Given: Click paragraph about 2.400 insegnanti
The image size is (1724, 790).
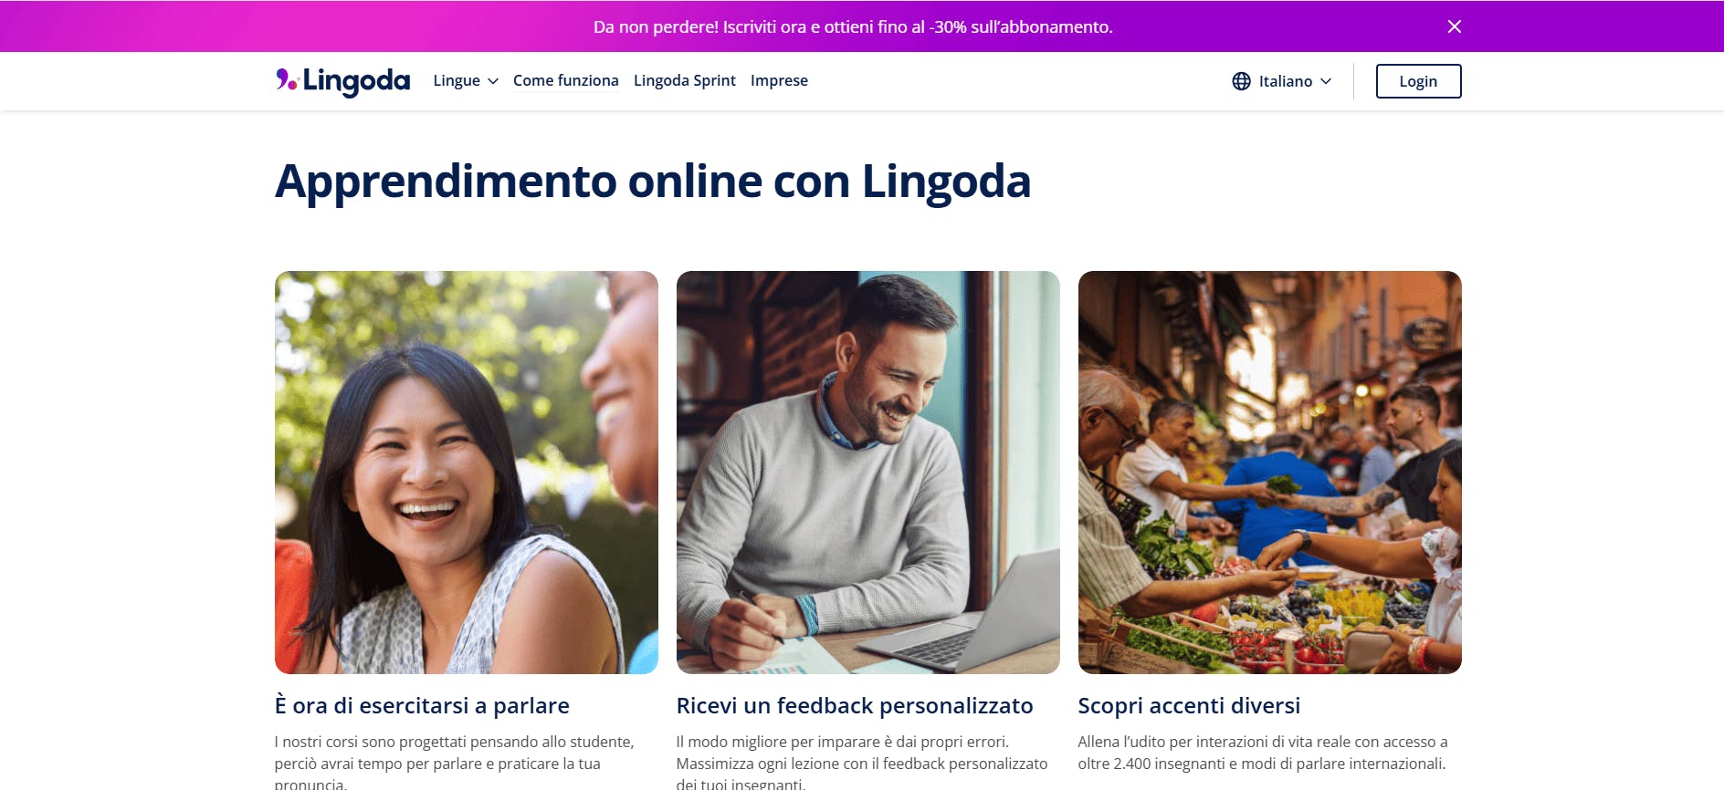Looking at the screenshot, I should pyautogui.click(x=1263, y=753).
